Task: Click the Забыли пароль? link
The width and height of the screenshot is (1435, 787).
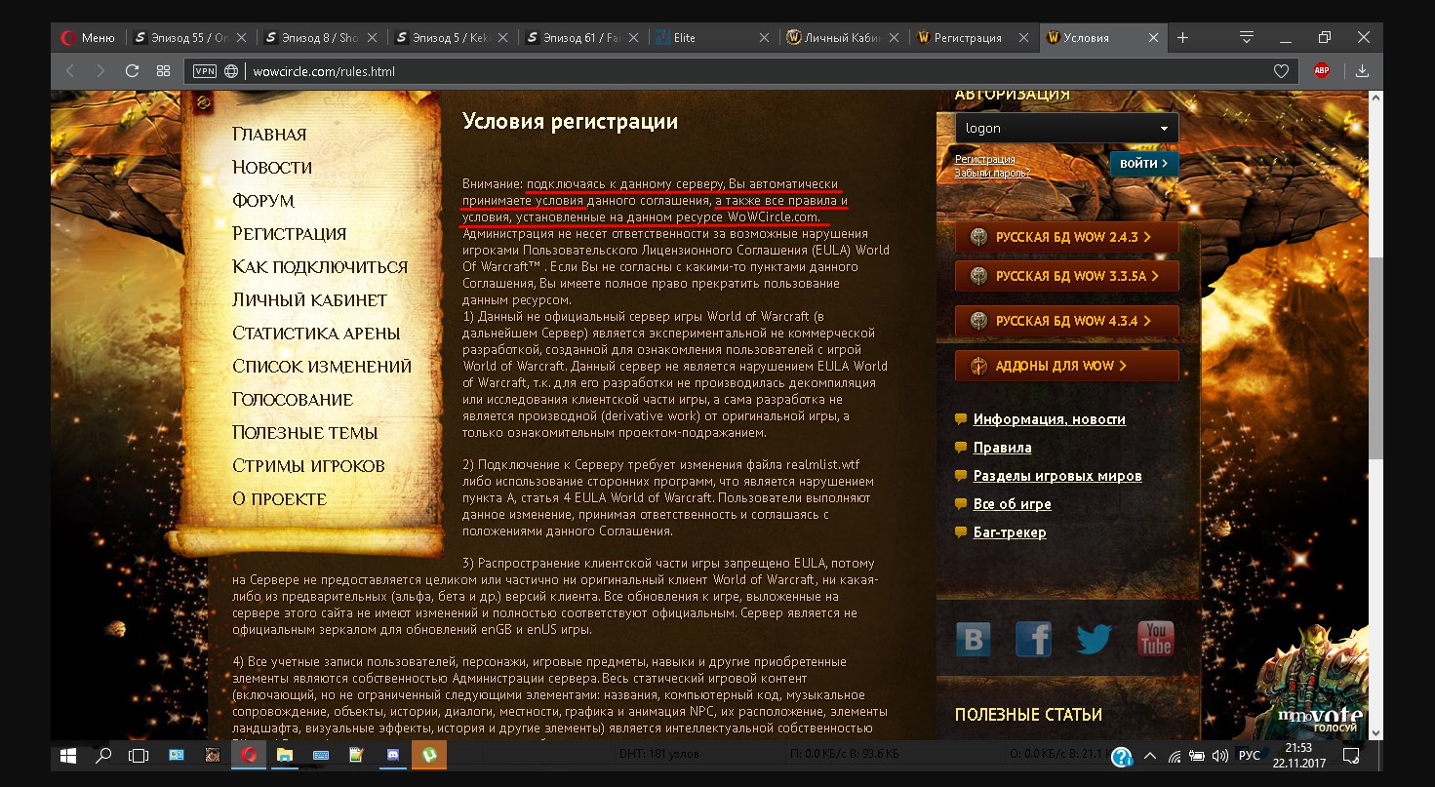Action: 992,173
